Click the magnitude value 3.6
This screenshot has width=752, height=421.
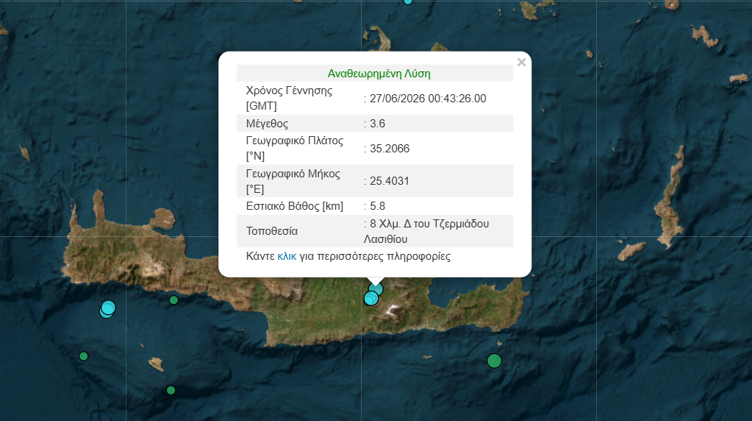377,124
